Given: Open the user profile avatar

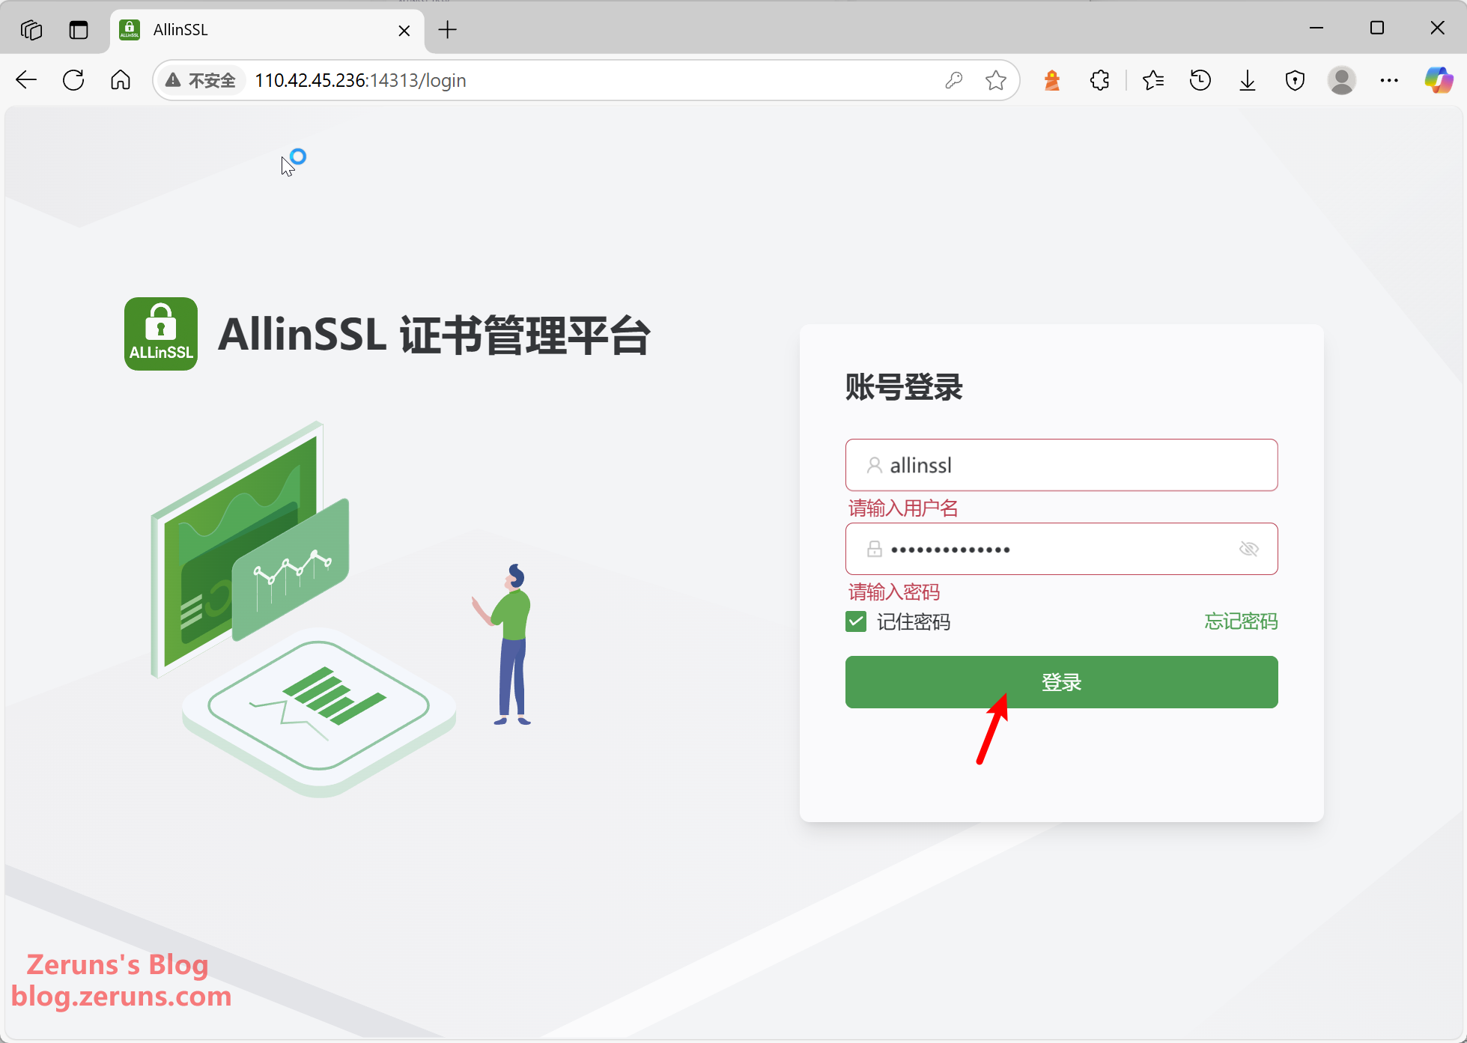Looking at the screenshot, I should pyautogui.click(x=1342, y=80).
